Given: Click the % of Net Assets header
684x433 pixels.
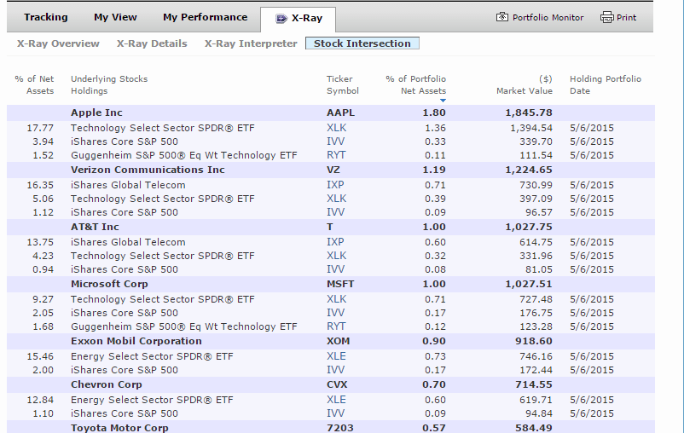Looking at the screenshot, I should pos(34,84).
